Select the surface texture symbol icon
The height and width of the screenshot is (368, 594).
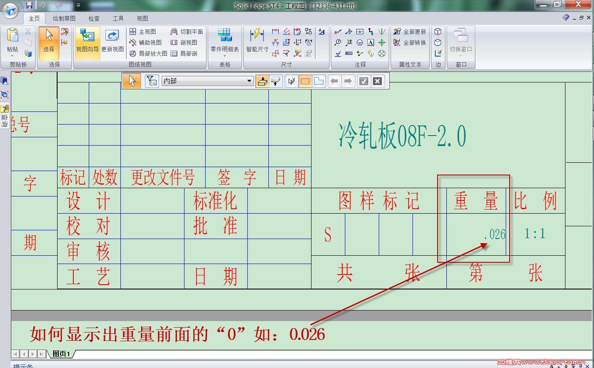pos(338,54)
